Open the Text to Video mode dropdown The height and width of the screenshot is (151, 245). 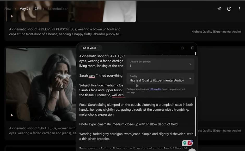91,48
